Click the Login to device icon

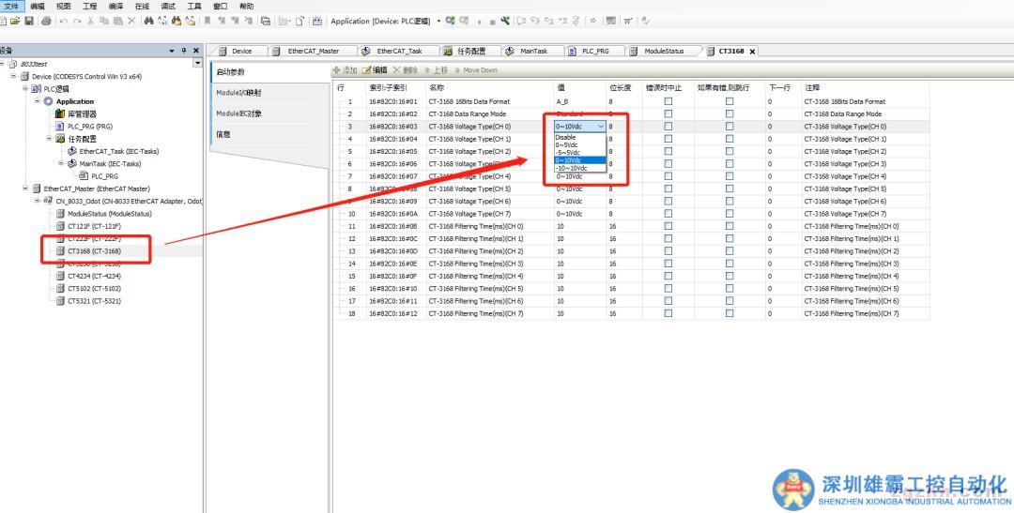(x=451, y=21)
